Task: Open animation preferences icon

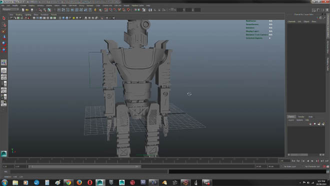Action: (x=327, y=166)
